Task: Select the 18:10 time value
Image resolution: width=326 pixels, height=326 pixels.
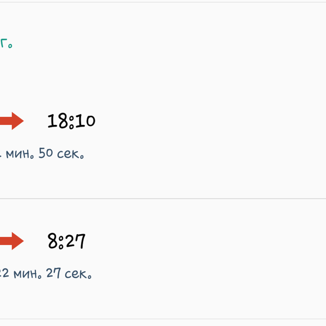Action: pyautogui.click(x=71, y=121)
